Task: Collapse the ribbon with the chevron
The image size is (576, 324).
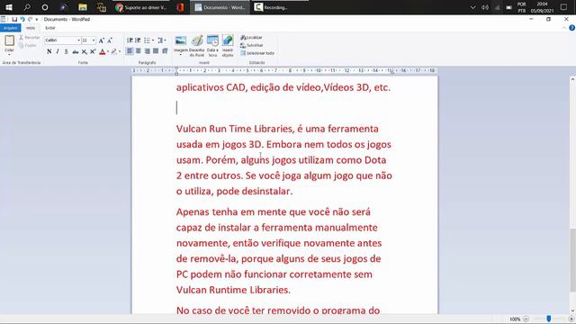Action: tap(564, 28)
